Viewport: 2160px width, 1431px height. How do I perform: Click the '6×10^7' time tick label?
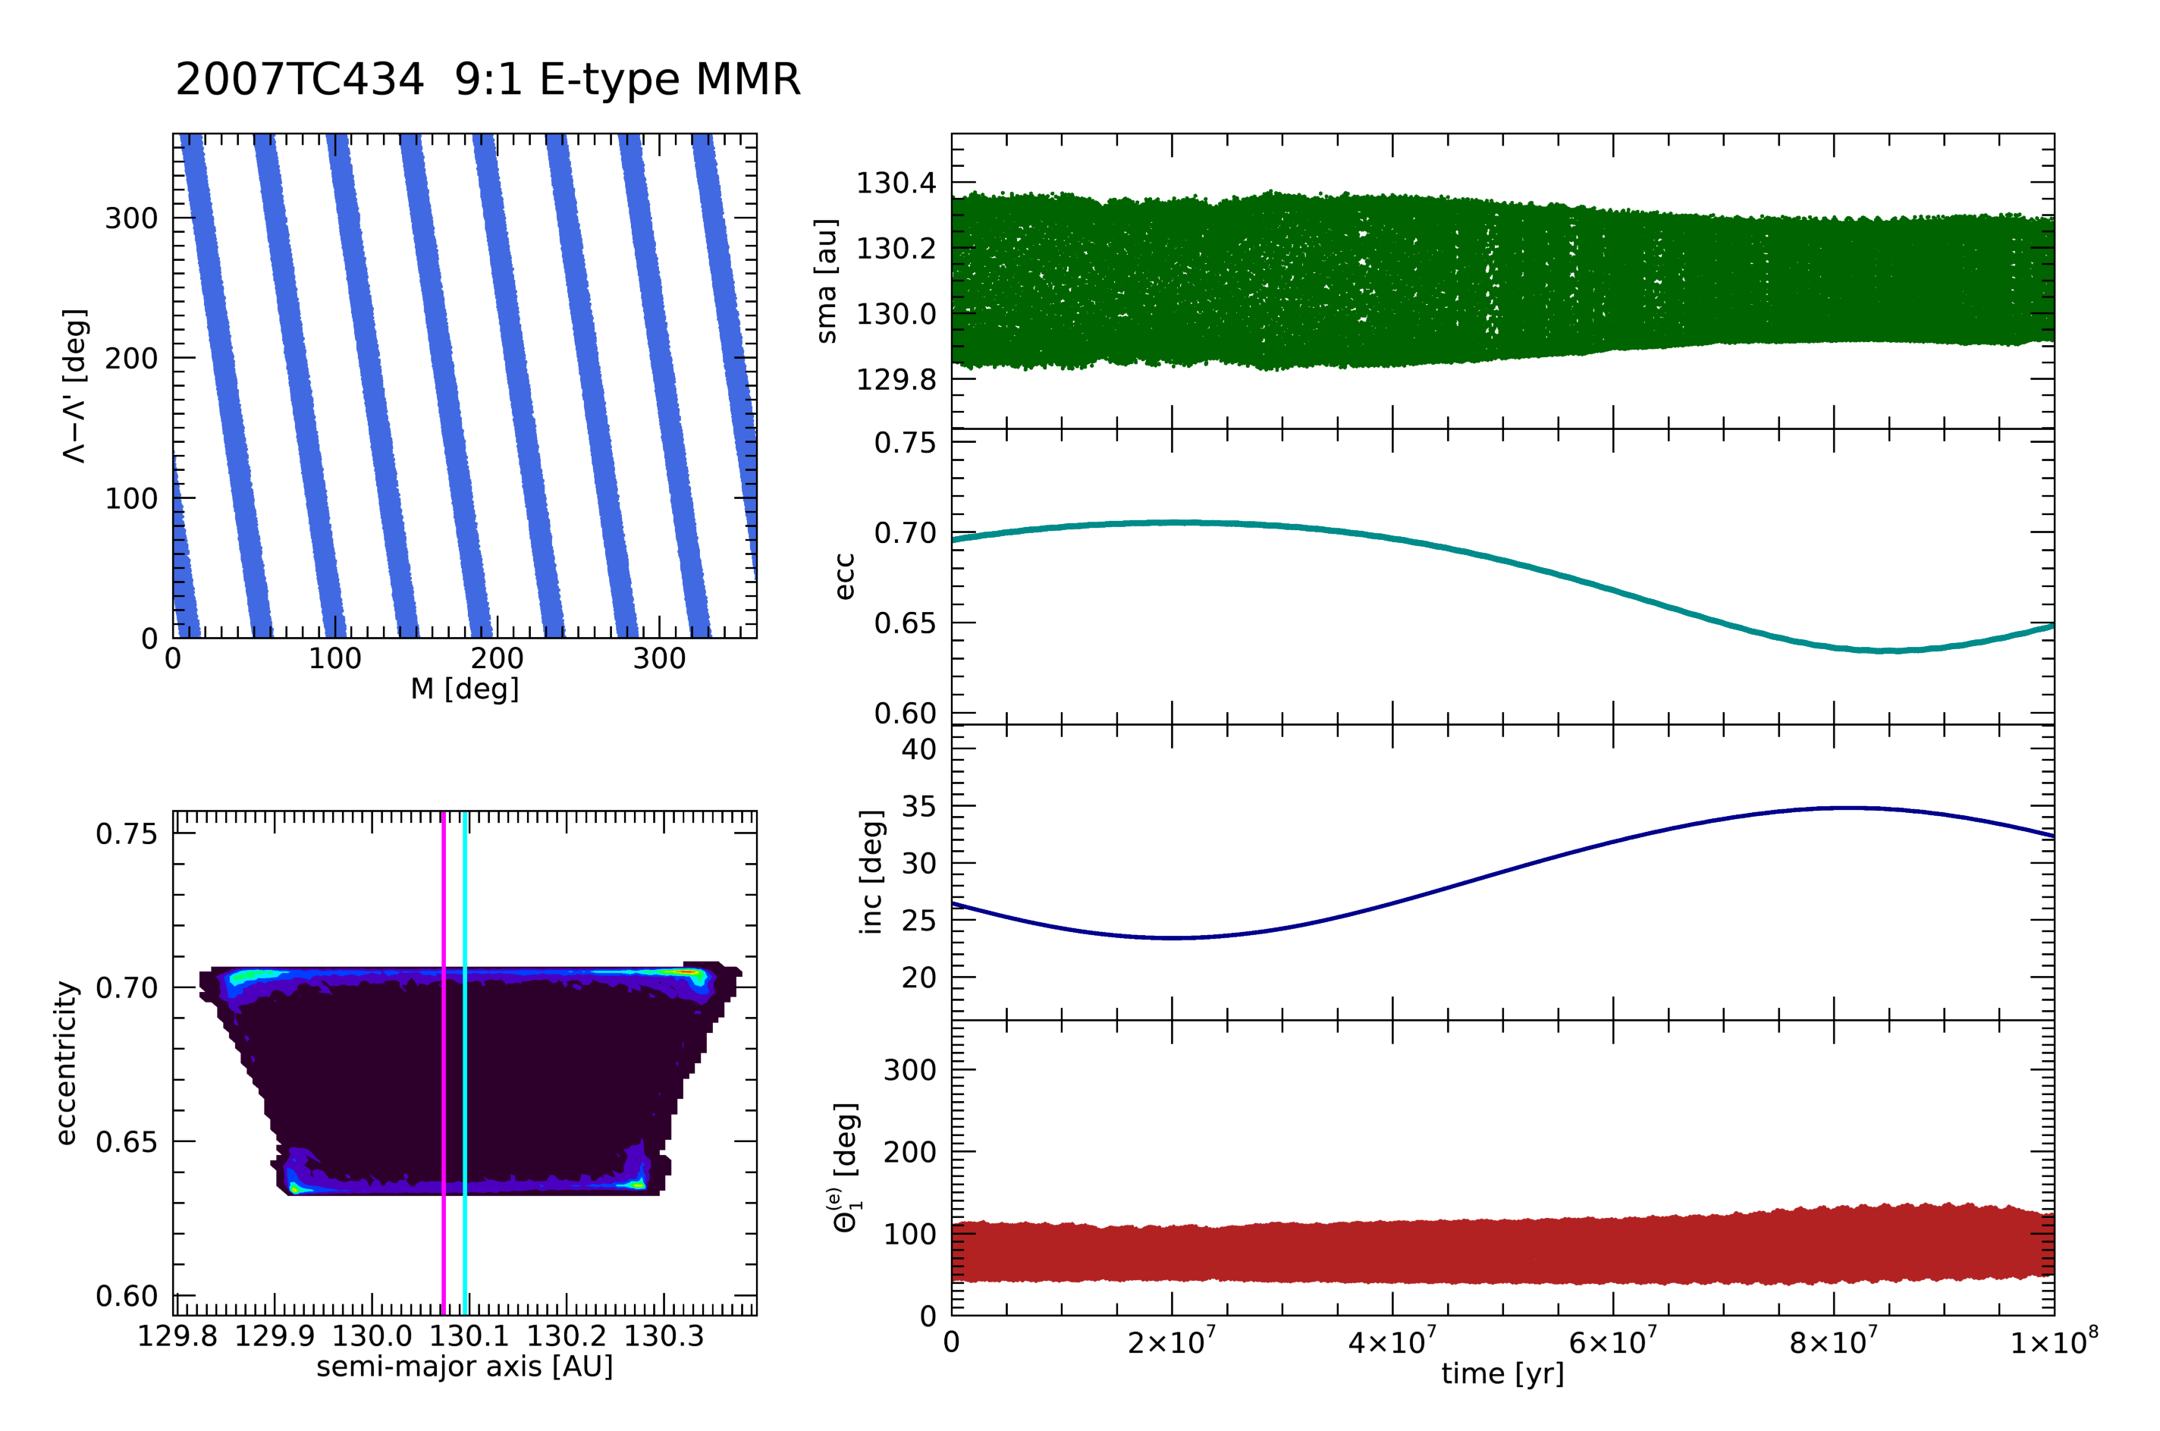[x=1613, y=1341]
